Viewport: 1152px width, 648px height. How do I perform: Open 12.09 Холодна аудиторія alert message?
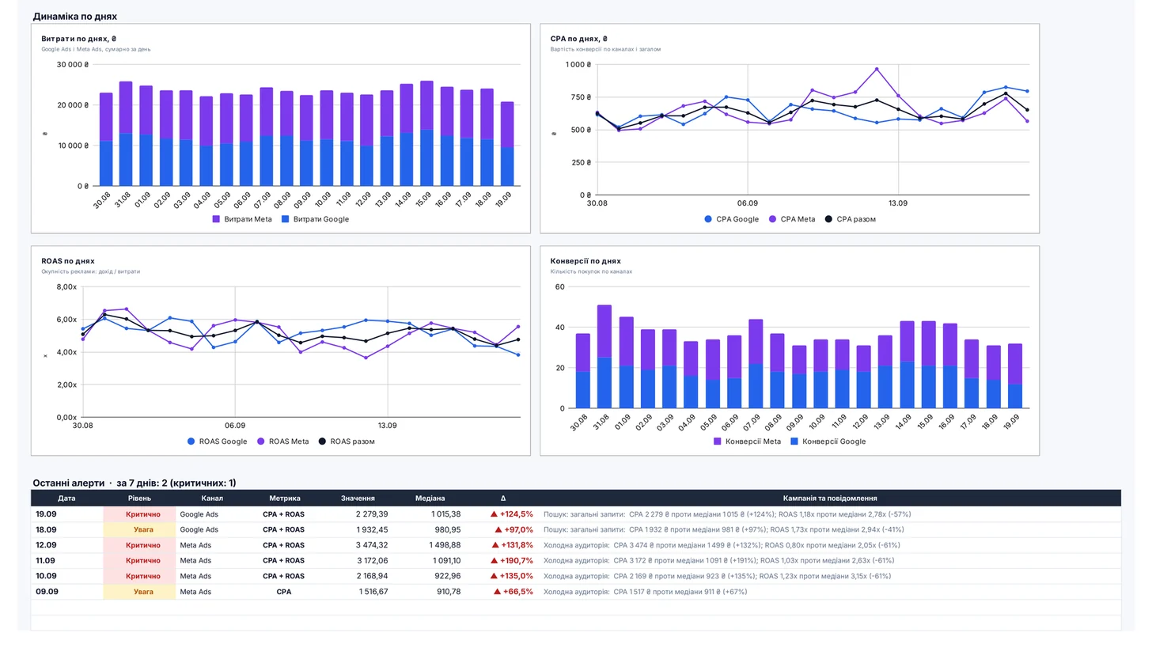[722, 545]
